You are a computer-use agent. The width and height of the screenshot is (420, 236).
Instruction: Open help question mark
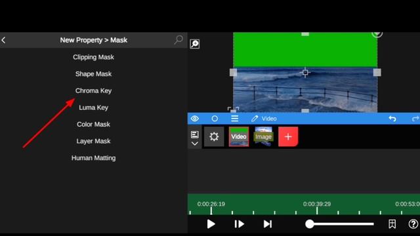coord(413,224)
